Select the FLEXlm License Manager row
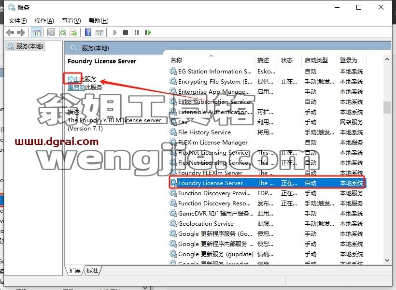This screenshot has width=396, height=290. [x=268, y=143]
